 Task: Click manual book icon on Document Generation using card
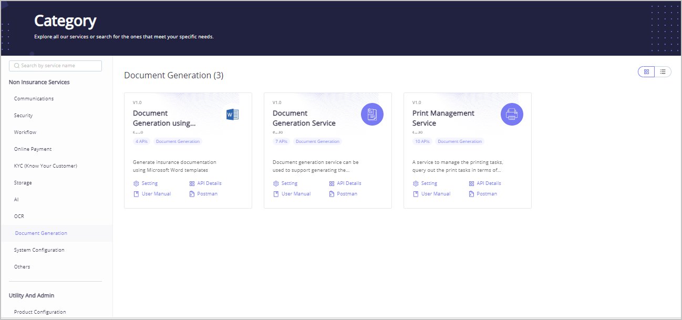pos(136,194)
